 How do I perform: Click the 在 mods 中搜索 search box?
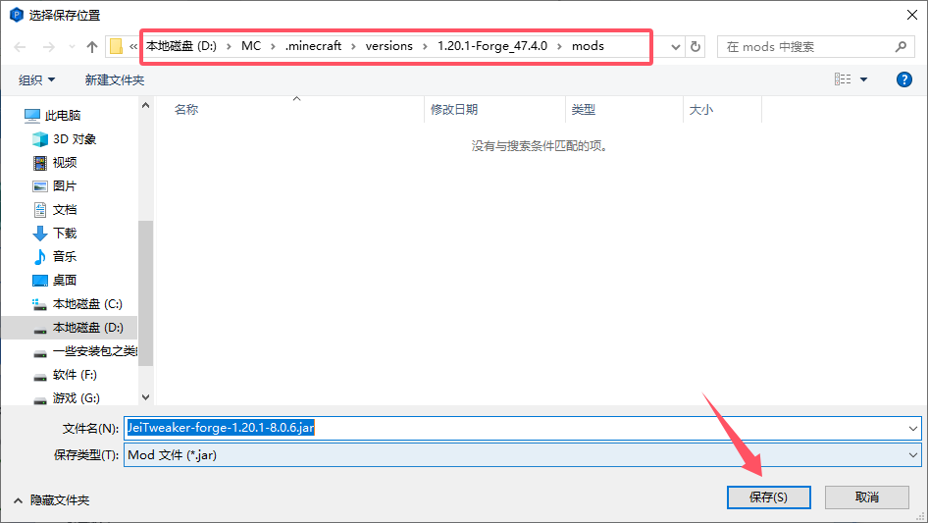click(x=806, y=46)
